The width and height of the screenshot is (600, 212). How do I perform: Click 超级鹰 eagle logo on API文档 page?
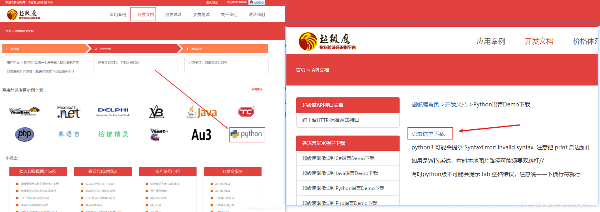tap(327, 42)
